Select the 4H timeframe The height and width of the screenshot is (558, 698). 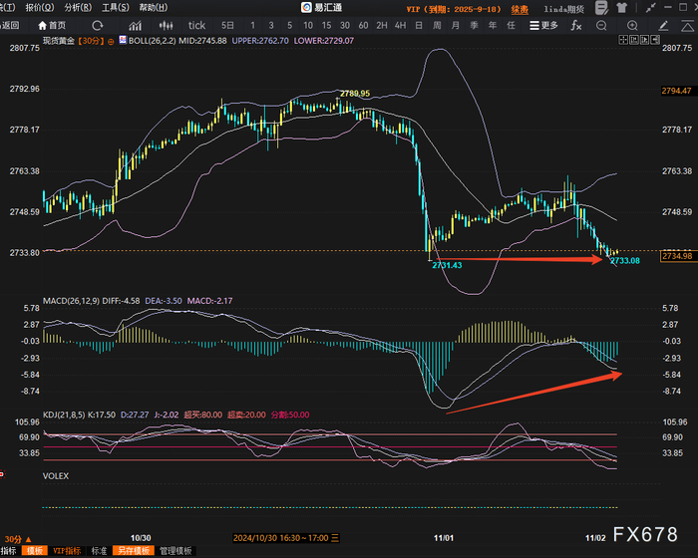tap(400, 25)
